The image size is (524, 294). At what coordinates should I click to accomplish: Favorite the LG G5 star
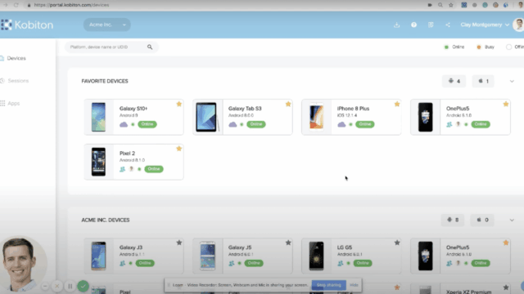397,243
